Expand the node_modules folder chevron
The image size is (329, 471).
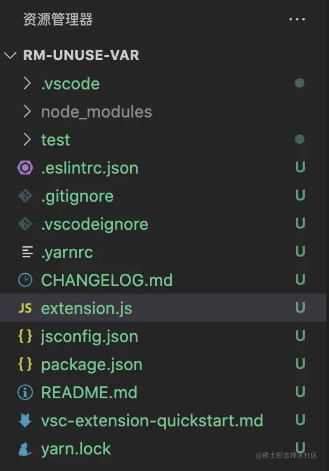(x=27, y=112)
